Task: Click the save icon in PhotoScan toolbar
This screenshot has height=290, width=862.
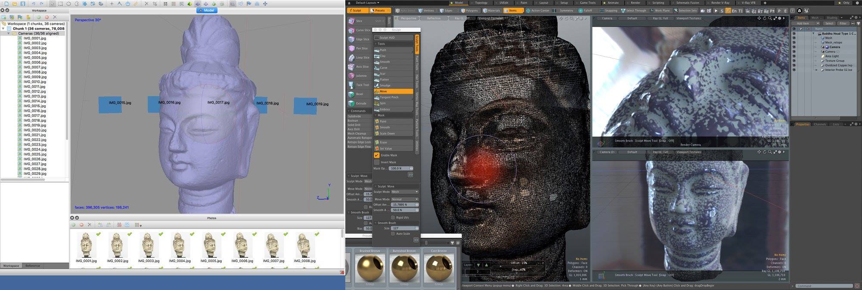Action: point(23,4)
